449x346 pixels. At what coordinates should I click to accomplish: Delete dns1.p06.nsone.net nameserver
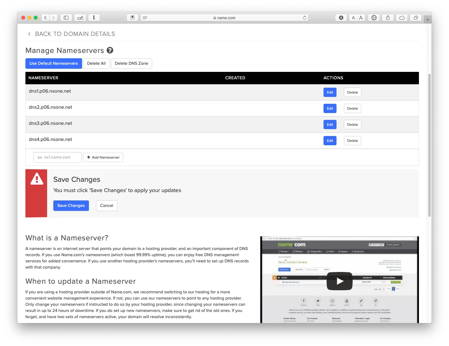pos(353,92)
